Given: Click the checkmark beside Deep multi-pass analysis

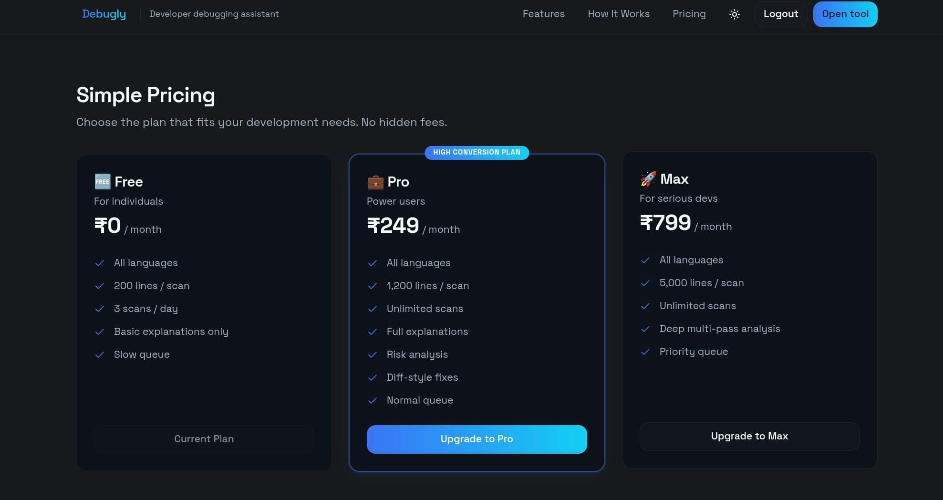Looking at the screenshot, I should (645, 329).
